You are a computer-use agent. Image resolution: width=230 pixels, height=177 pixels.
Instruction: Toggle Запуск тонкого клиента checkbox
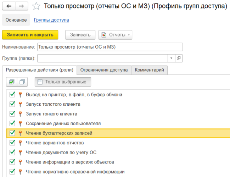tap(12, 114)
